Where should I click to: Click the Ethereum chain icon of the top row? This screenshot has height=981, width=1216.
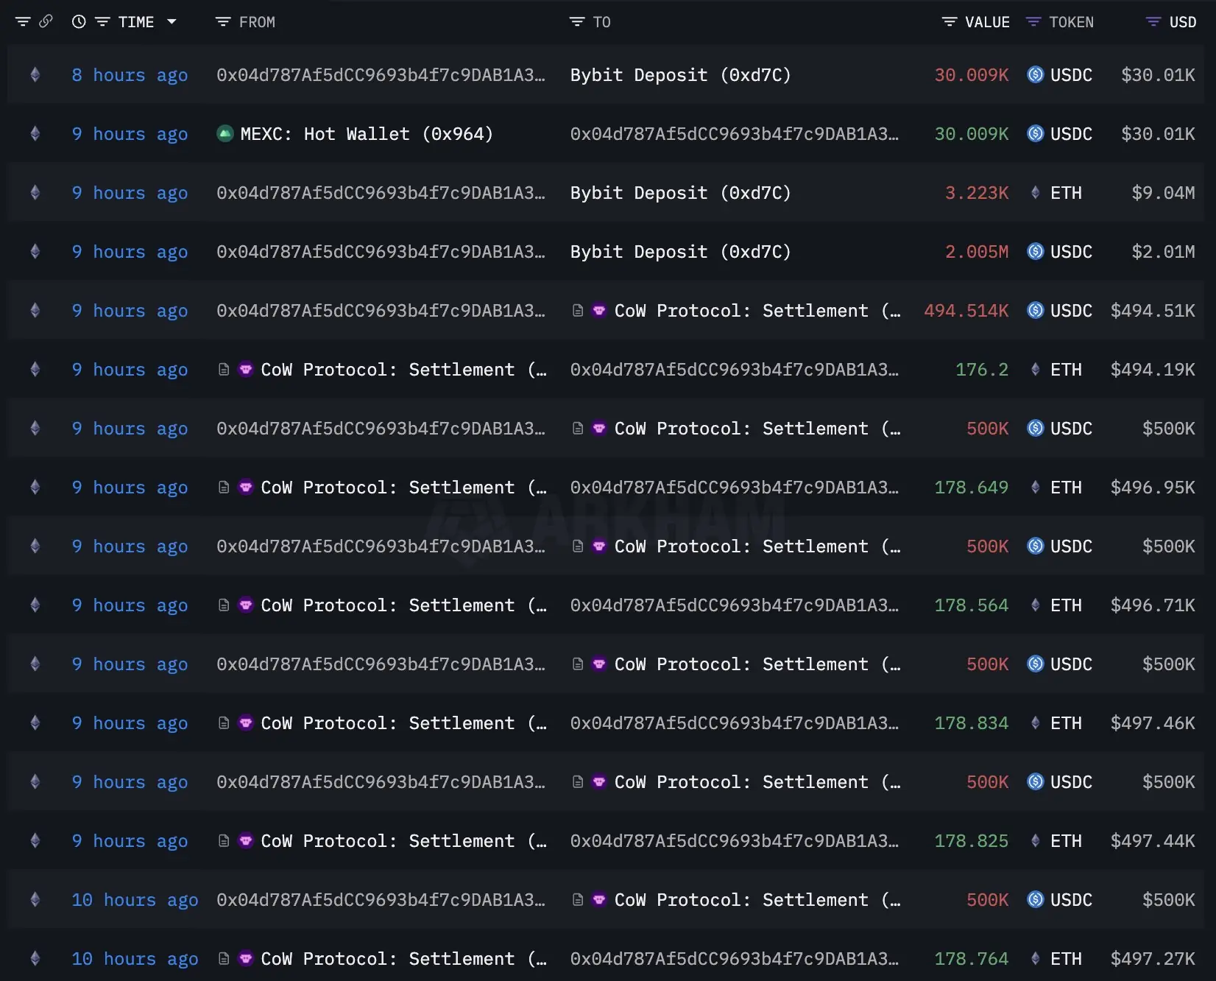click(x=35, y=74)
